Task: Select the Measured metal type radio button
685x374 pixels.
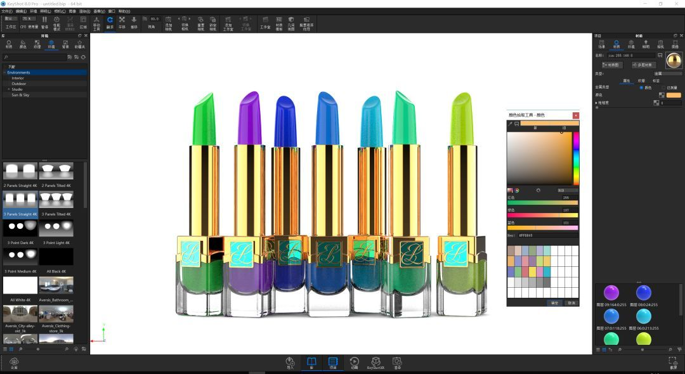Action: [663, 87]
